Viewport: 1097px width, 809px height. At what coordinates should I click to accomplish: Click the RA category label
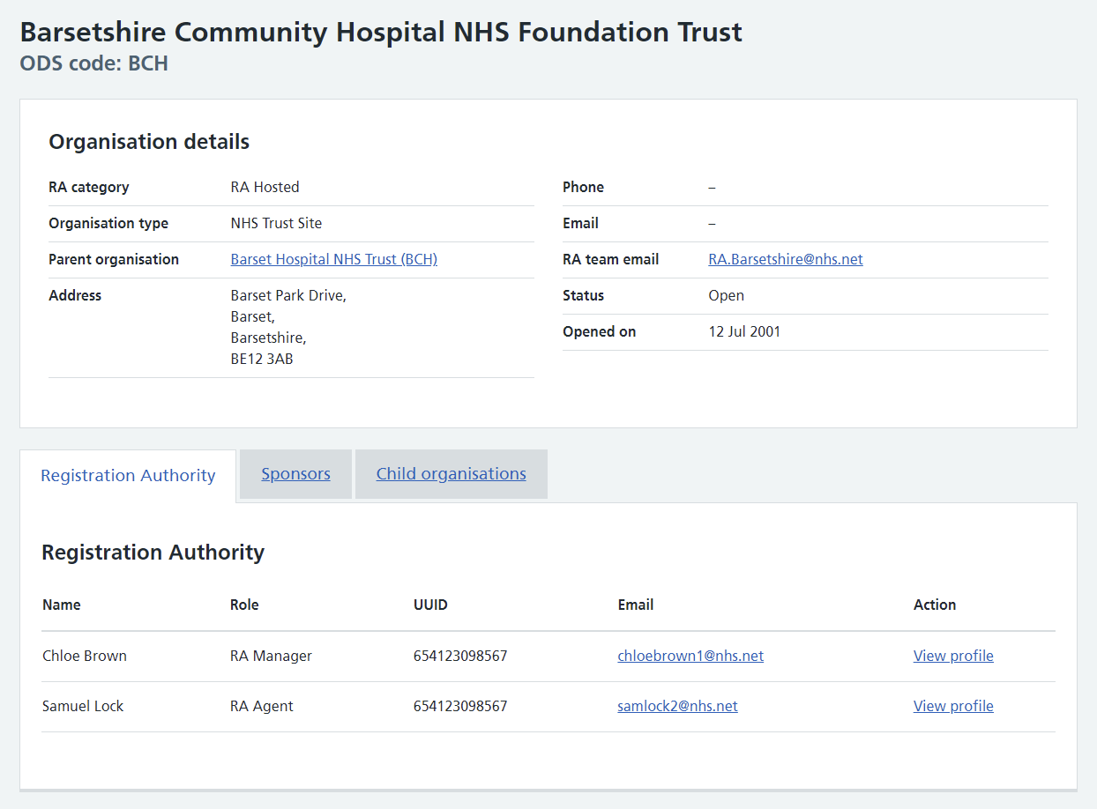pos(88,187)
